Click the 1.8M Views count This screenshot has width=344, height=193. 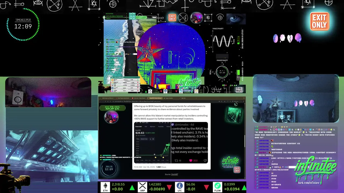coord(161,167)
